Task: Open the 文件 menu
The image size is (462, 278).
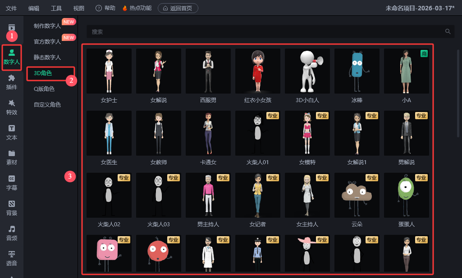Action: click(11, 8)
